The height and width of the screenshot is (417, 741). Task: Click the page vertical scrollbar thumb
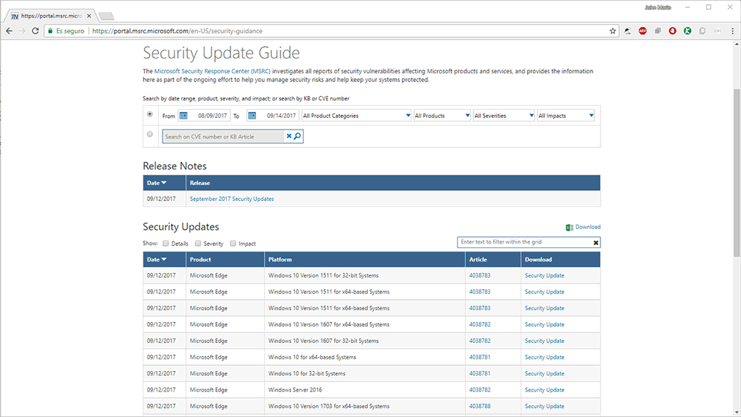point(736,173)
